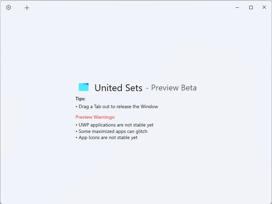
Task: Click the phrase "Some maximized apps"
Action: pos(102,131)
